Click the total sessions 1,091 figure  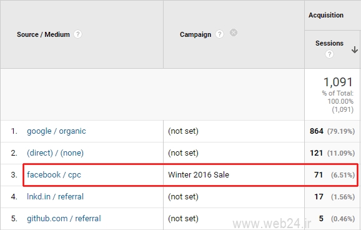tap(338, 82)
